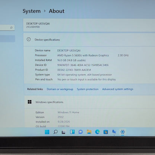Screen dimensions: 155x155
Task: Click the OS build label
Action: click(41, 126)
